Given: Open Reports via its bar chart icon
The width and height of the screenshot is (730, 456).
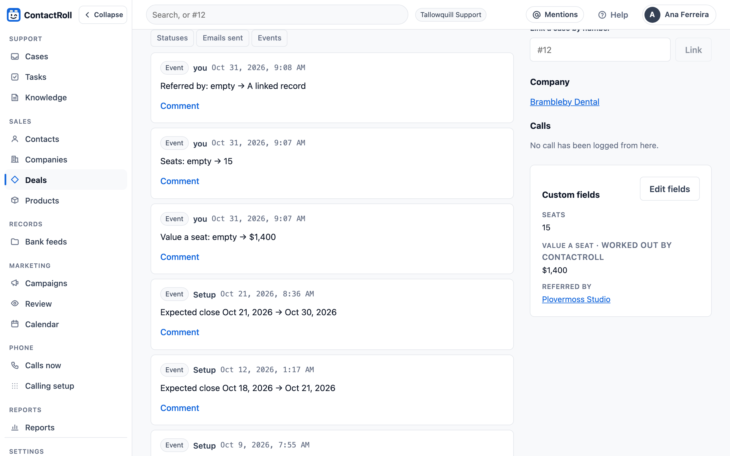Looking at the screenshot, I should 15,427.
